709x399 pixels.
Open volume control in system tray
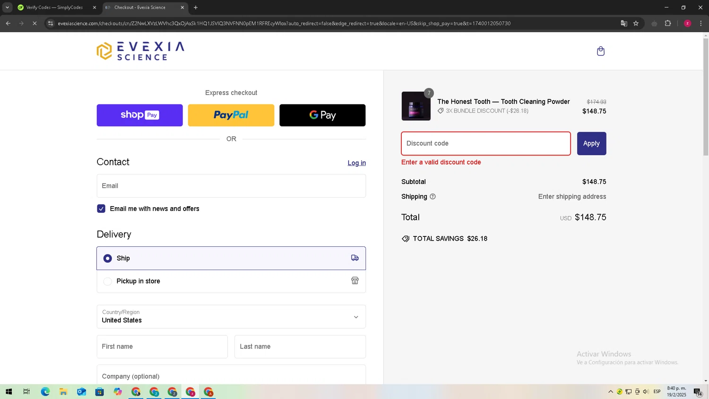pyautogui.click(x=646, y=392)
